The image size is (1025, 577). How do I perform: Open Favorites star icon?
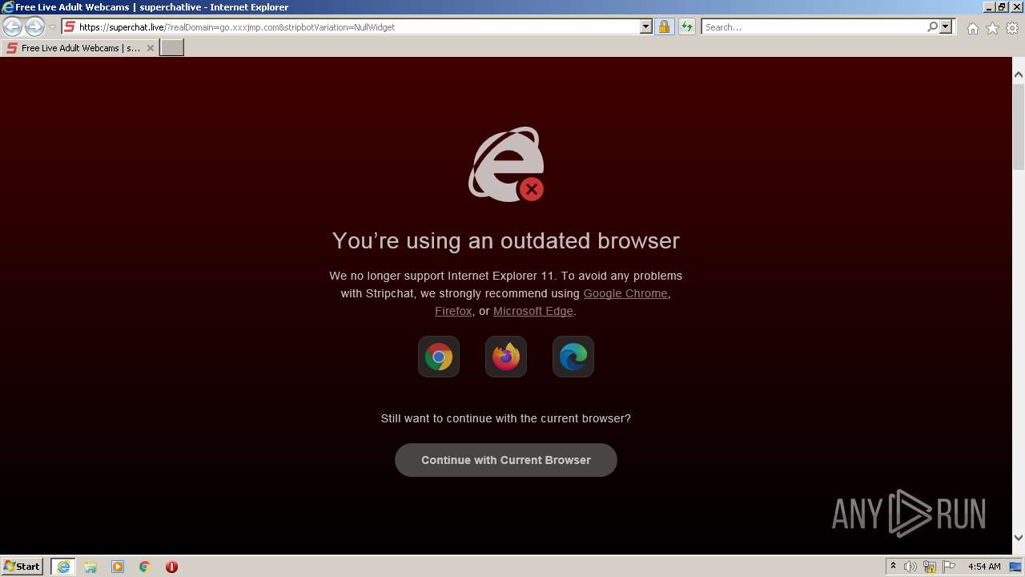click(x=992, y=28)
